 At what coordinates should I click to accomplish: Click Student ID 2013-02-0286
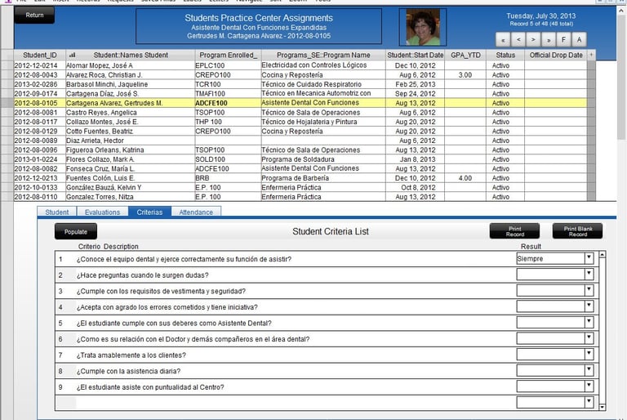coord(36,84)
